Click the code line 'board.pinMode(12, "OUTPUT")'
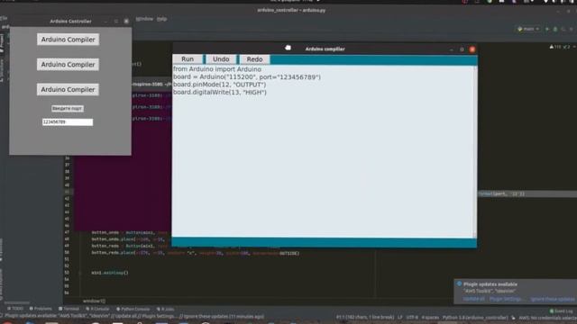The height and width of the screenshot is (324, 577). pyautogui.click(x=219, y=85)
